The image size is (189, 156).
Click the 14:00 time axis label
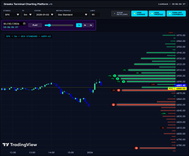click(51, 153)
